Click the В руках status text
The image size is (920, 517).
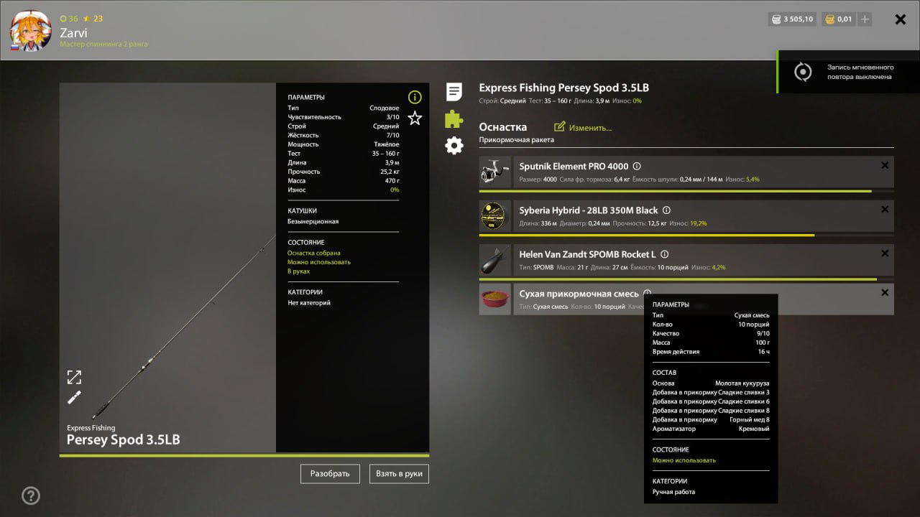298,271
